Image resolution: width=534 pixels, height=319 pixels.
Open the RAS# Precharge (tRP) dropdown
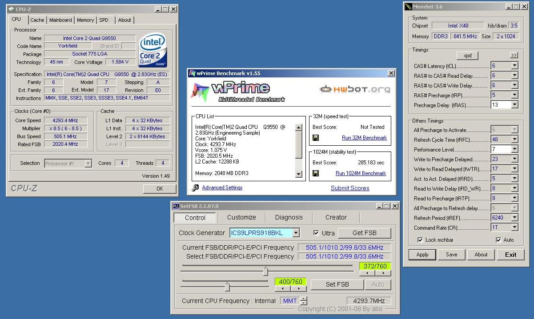[514, 95]
